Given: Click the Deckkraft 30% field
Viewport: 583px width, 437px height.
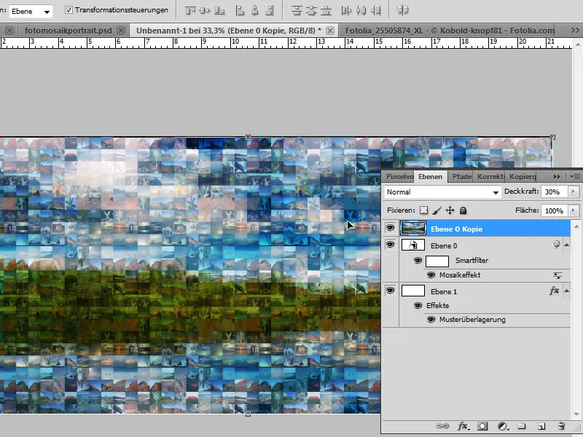Looking at the screenshot, I should (x=554, y=192).
